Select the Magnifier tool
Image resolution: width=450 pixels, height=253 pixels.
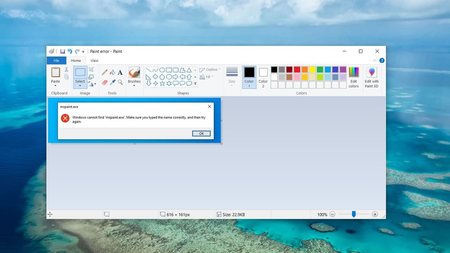coord(120,82)
